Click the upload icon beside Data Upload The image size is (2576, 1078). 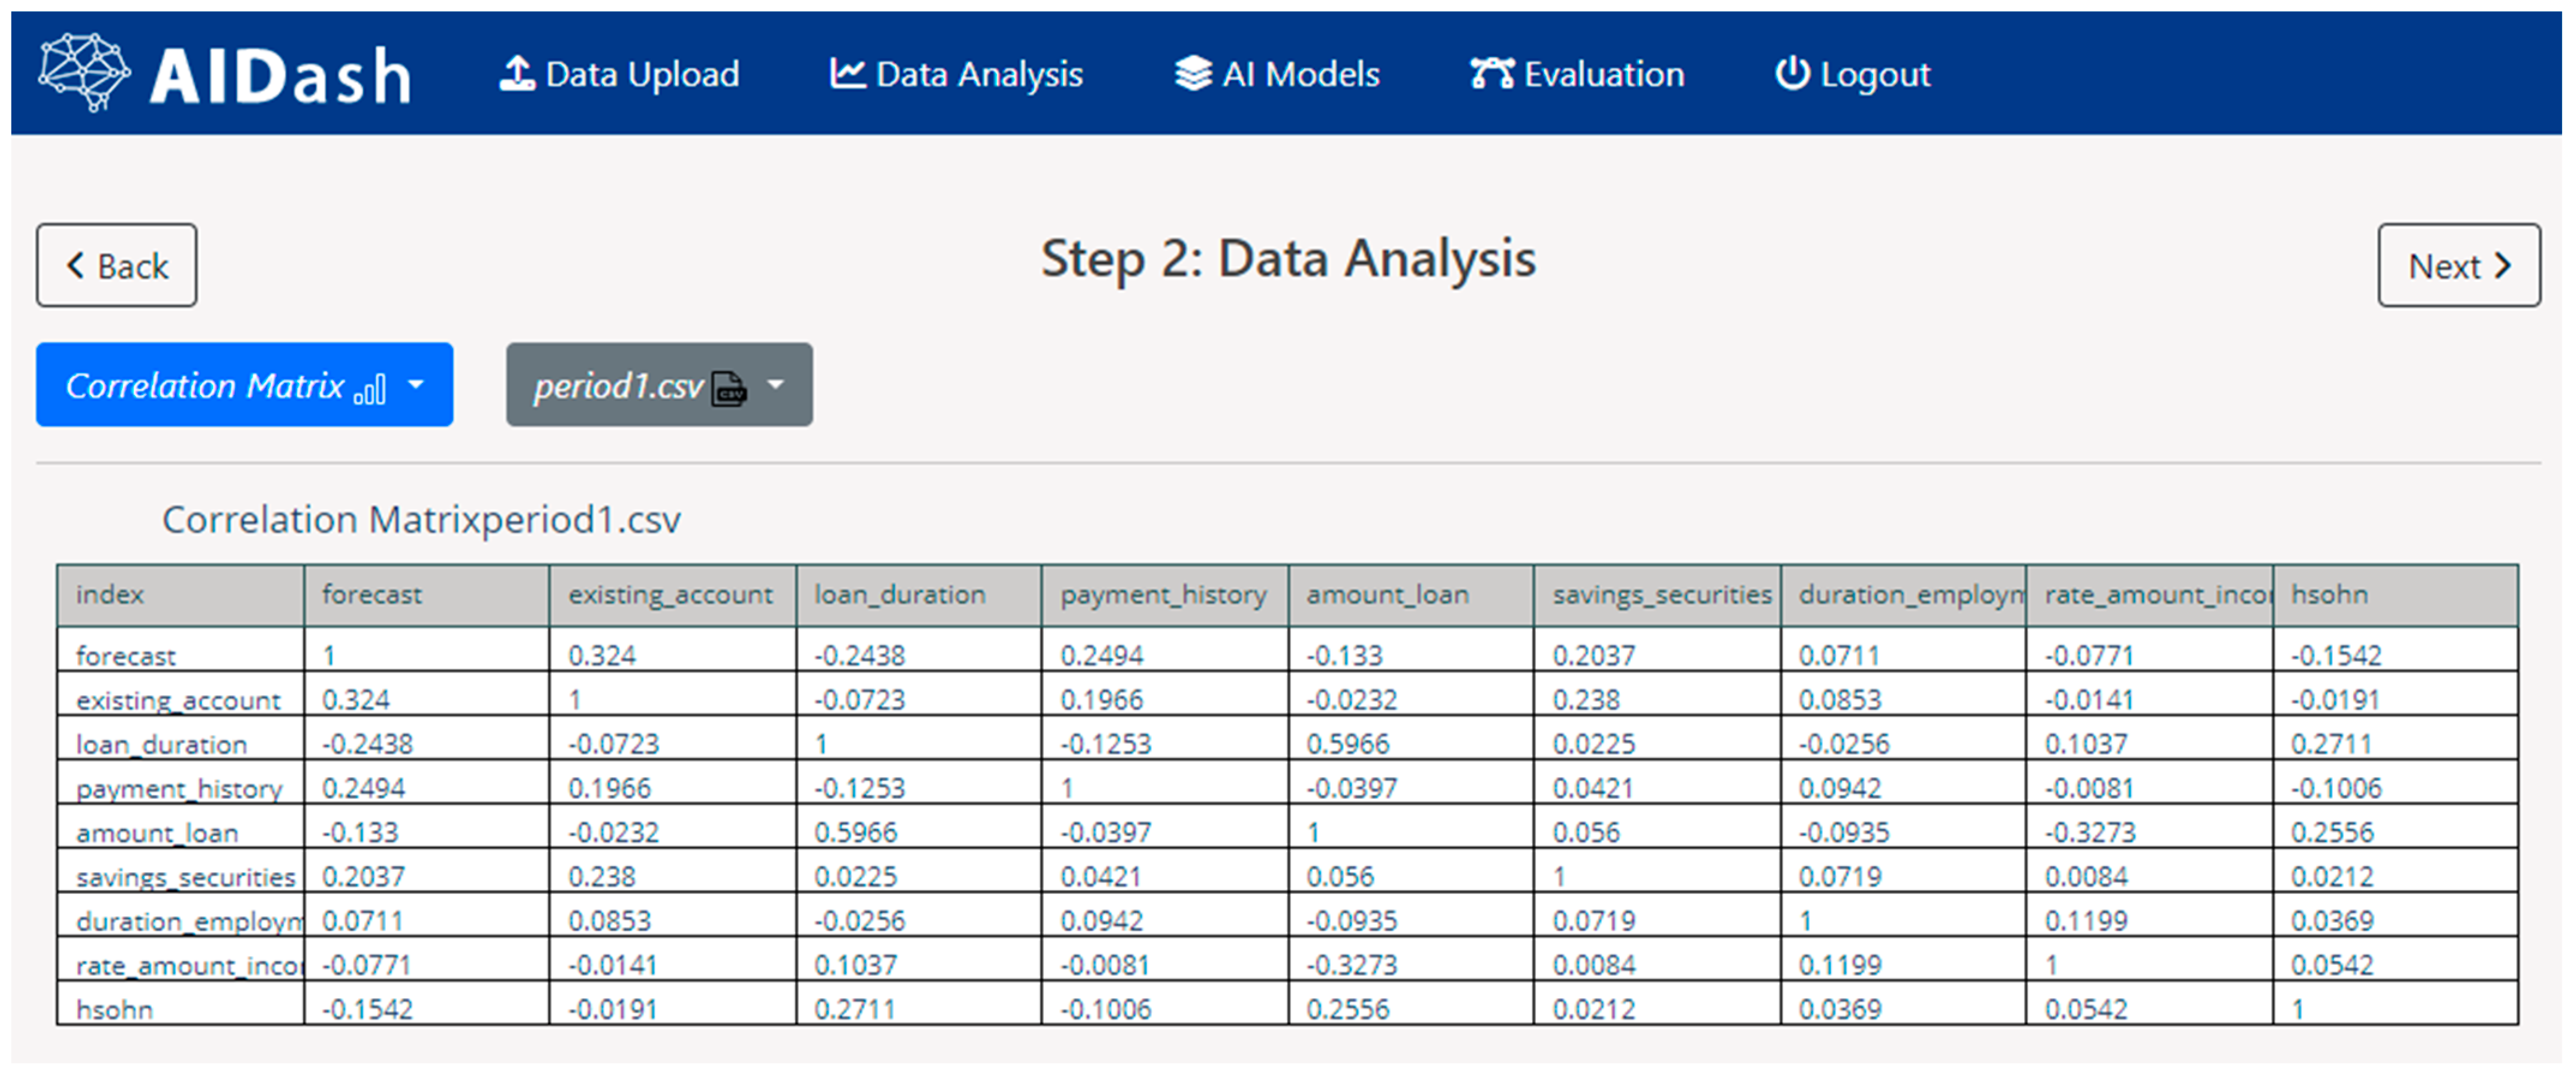pos(516,74)
